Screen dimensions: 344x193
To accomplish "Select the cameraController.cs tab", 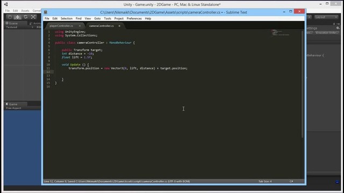I will click(x=102, y=26).
